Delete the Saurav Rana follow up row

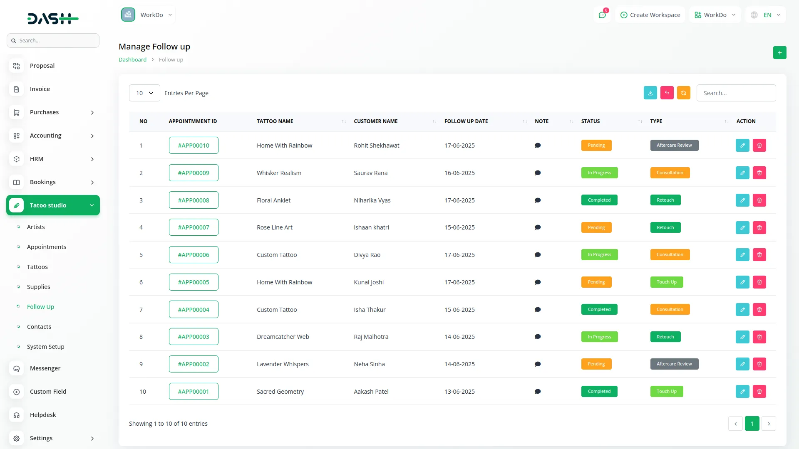pos(759,173)
